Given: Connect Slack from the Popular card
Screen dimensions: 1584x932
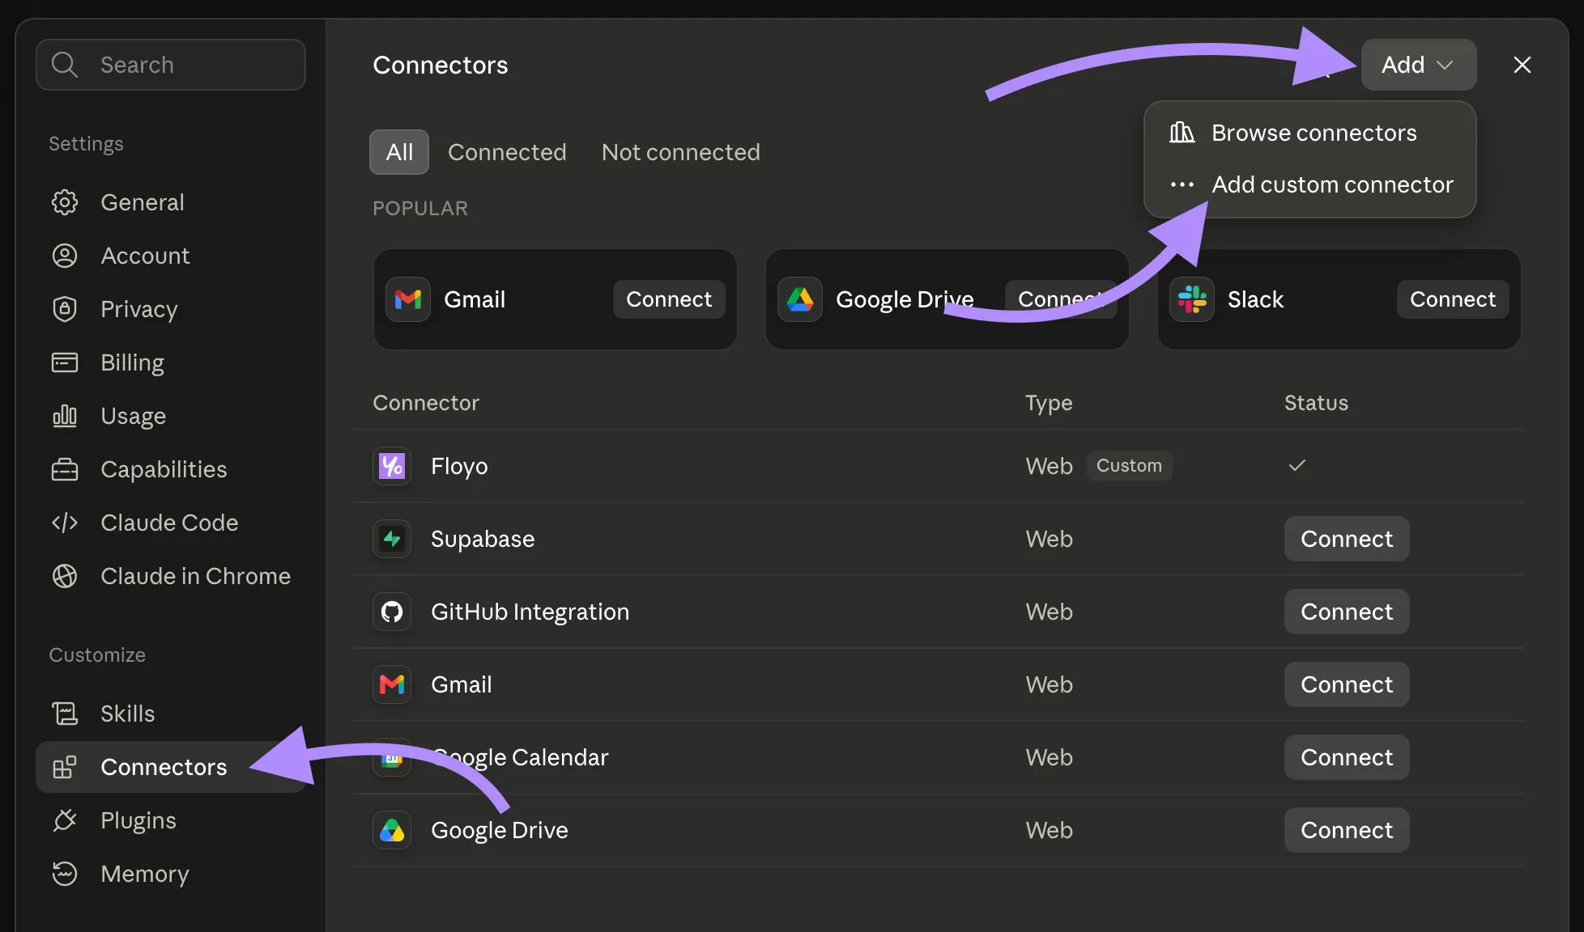Looking at the screenshot, I should pos(1453,299).
